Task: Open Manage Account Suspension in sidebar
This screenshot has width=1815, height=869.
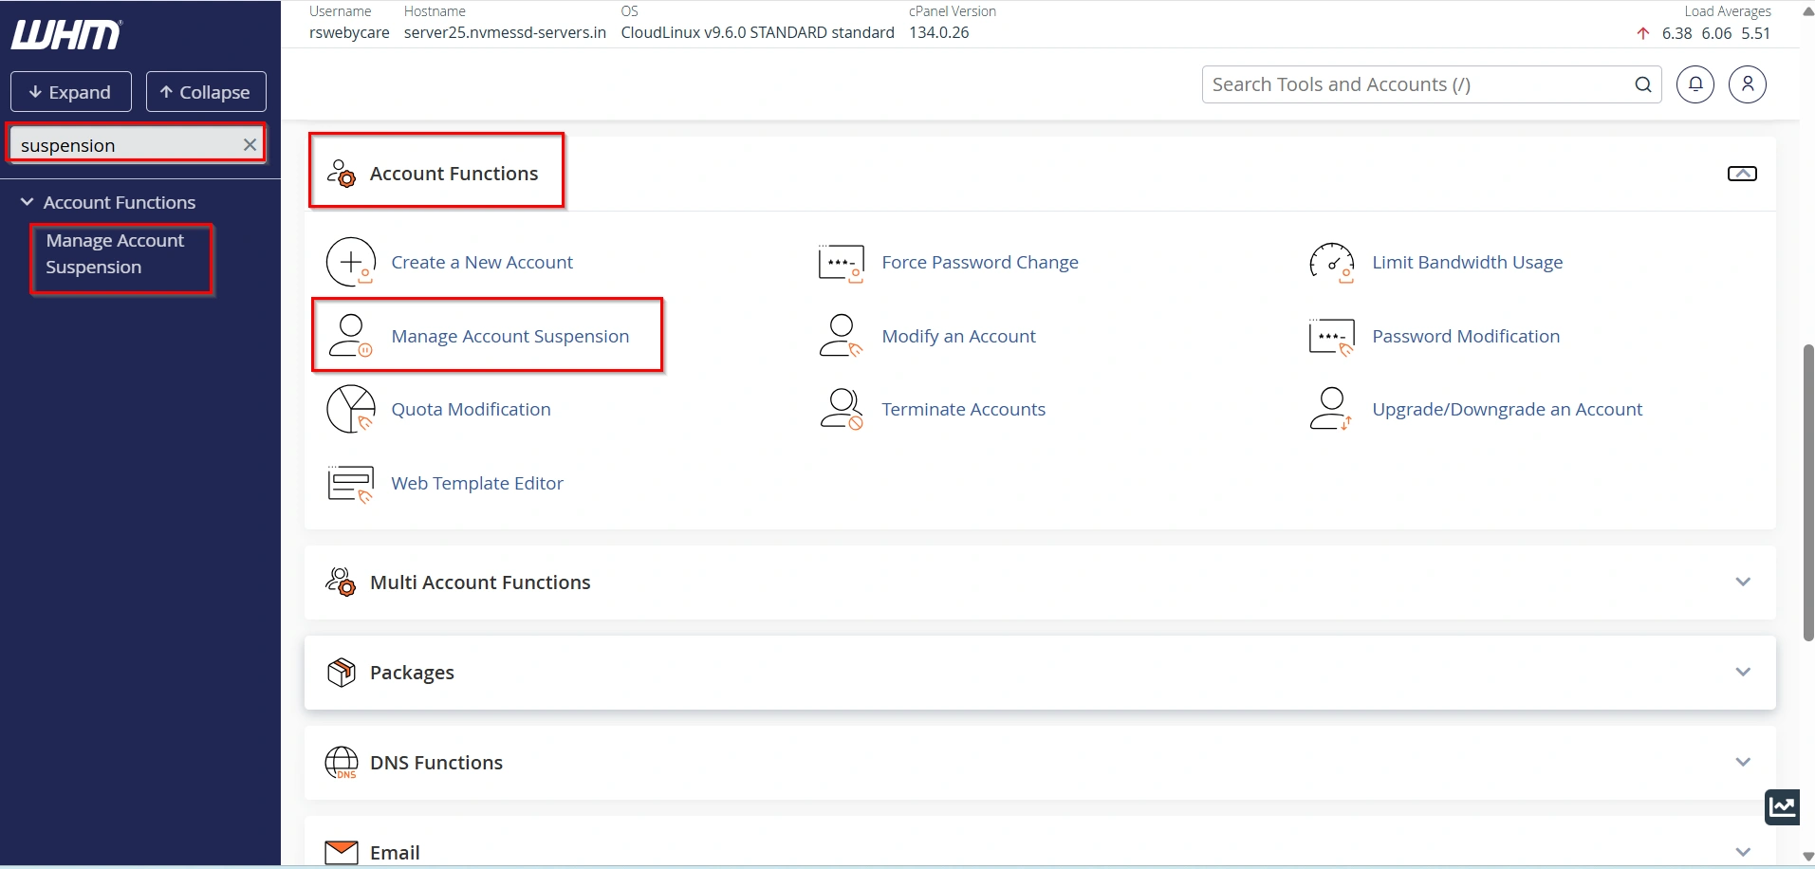Action: point(115,254)
